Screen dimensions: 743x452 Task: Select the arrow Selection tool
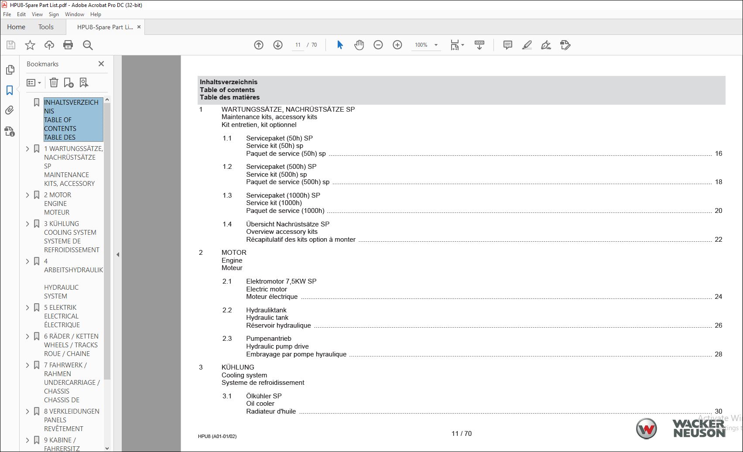pos(340,45)
